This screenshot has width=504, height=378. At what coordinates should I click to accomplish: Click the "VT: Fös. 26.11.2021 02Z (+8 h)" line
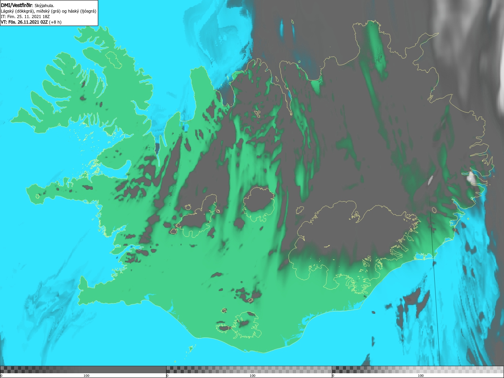coord(31,22)
